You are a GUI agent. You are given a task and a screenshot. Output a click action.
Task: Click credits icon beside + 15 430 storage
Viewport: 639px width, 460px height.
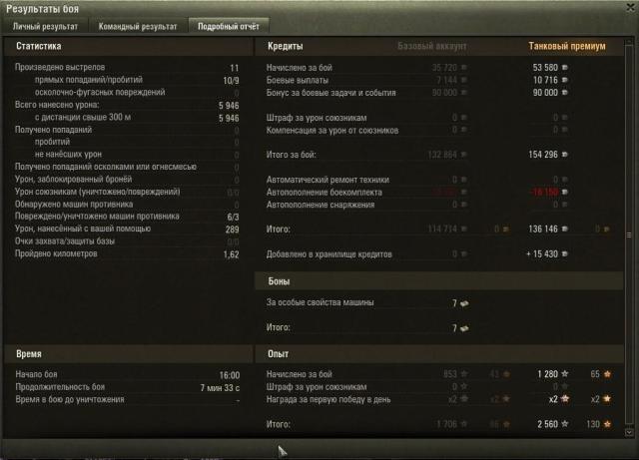coord(564,254)
